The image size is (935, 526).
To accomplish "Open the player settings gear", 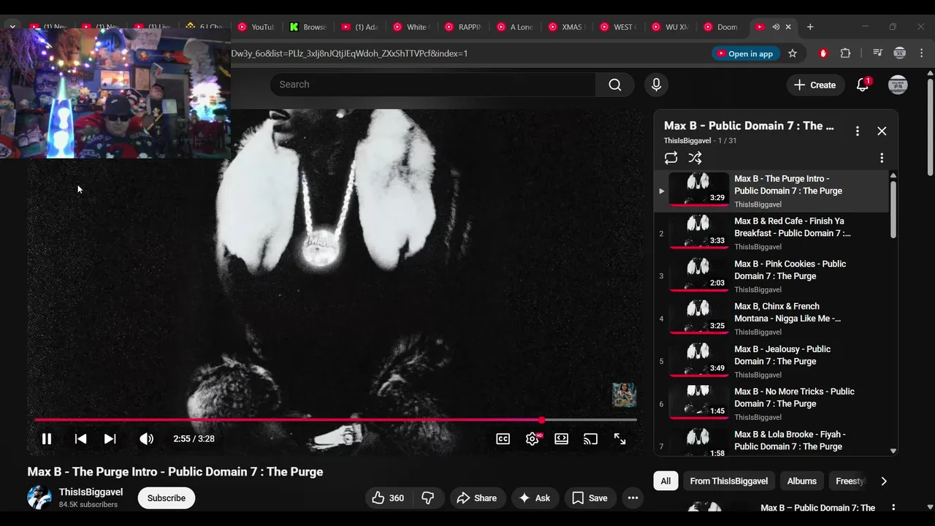I will (533, 439).
